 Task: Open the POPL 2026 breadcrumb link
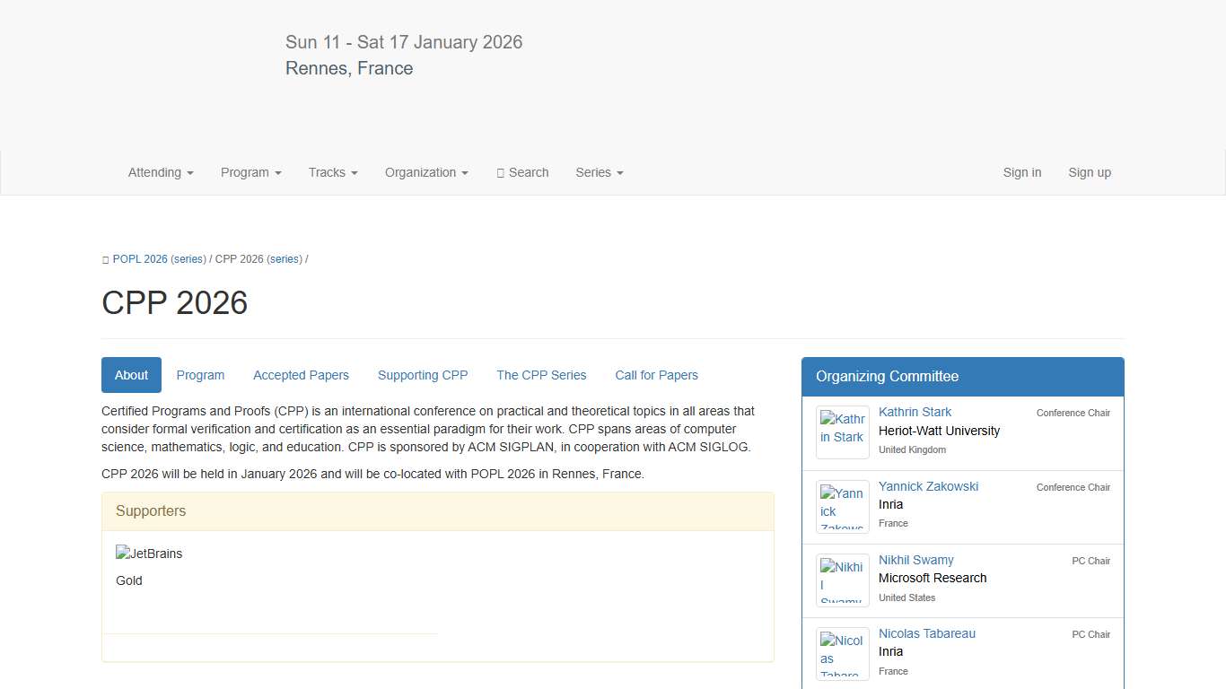pos(140,259)
